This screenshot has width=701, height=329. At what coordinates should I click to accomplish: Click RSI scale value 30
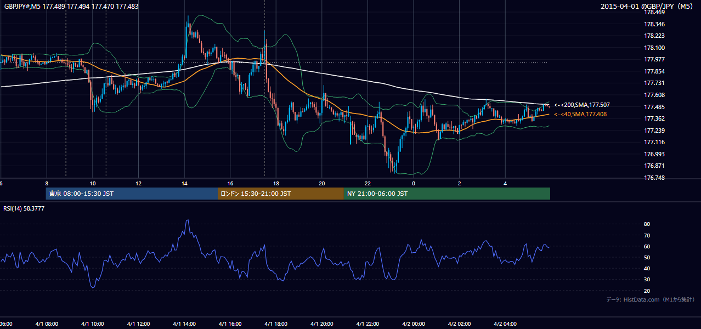[647, 280]
